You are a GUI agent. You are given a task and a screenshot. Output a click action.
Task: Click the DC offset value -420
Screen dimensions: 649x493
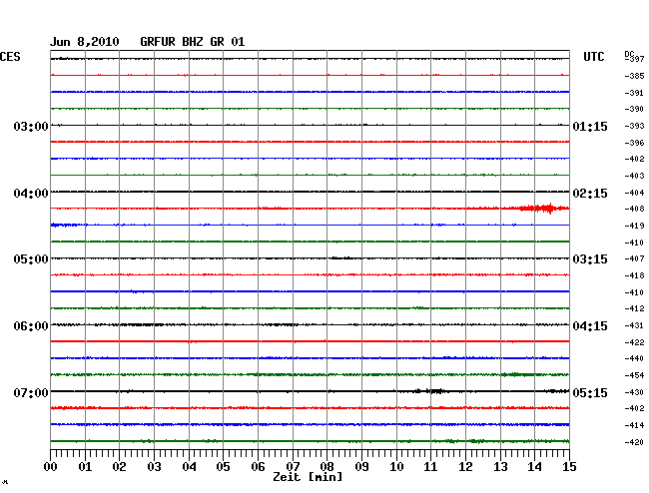coord(634,442)
